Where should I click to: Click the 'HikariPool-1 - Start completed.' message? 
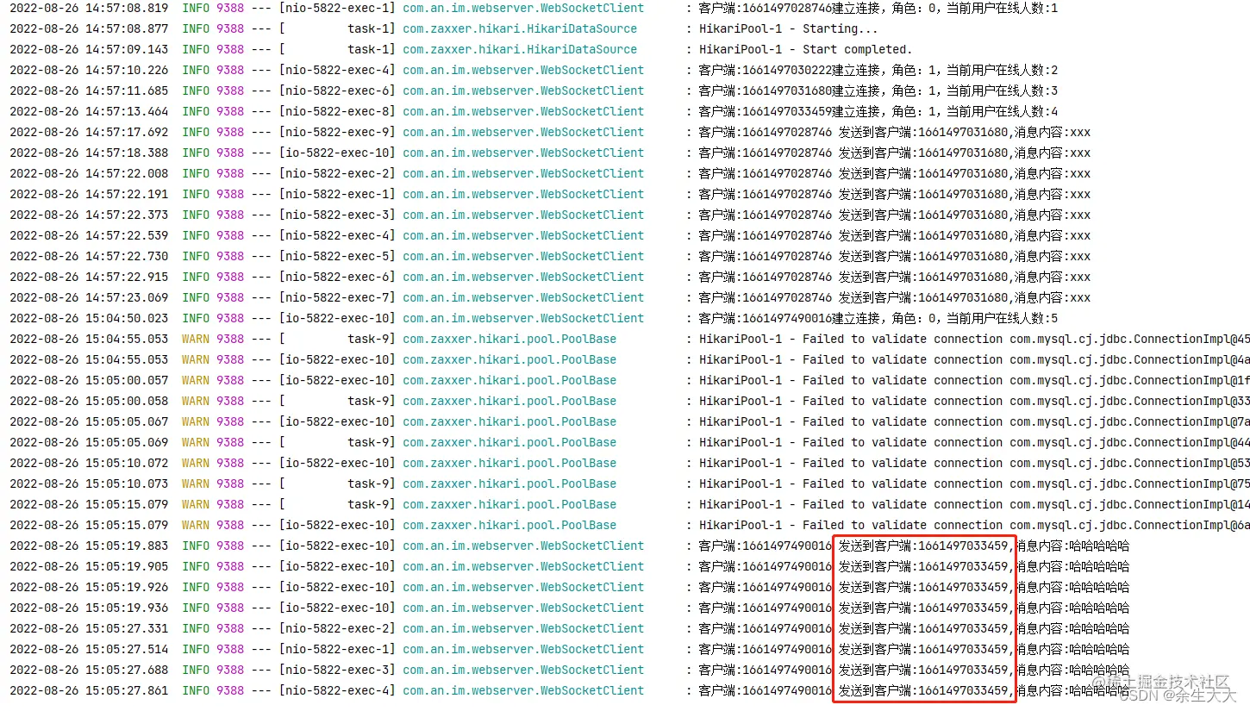coord(805,49)
